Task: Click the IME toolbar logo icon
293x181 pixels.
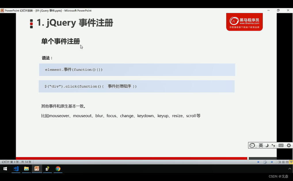Action: pyautogui.click(x=252, y=145)
